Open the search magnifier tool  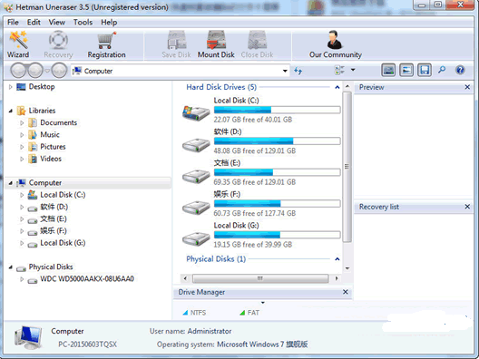point(442,70)
